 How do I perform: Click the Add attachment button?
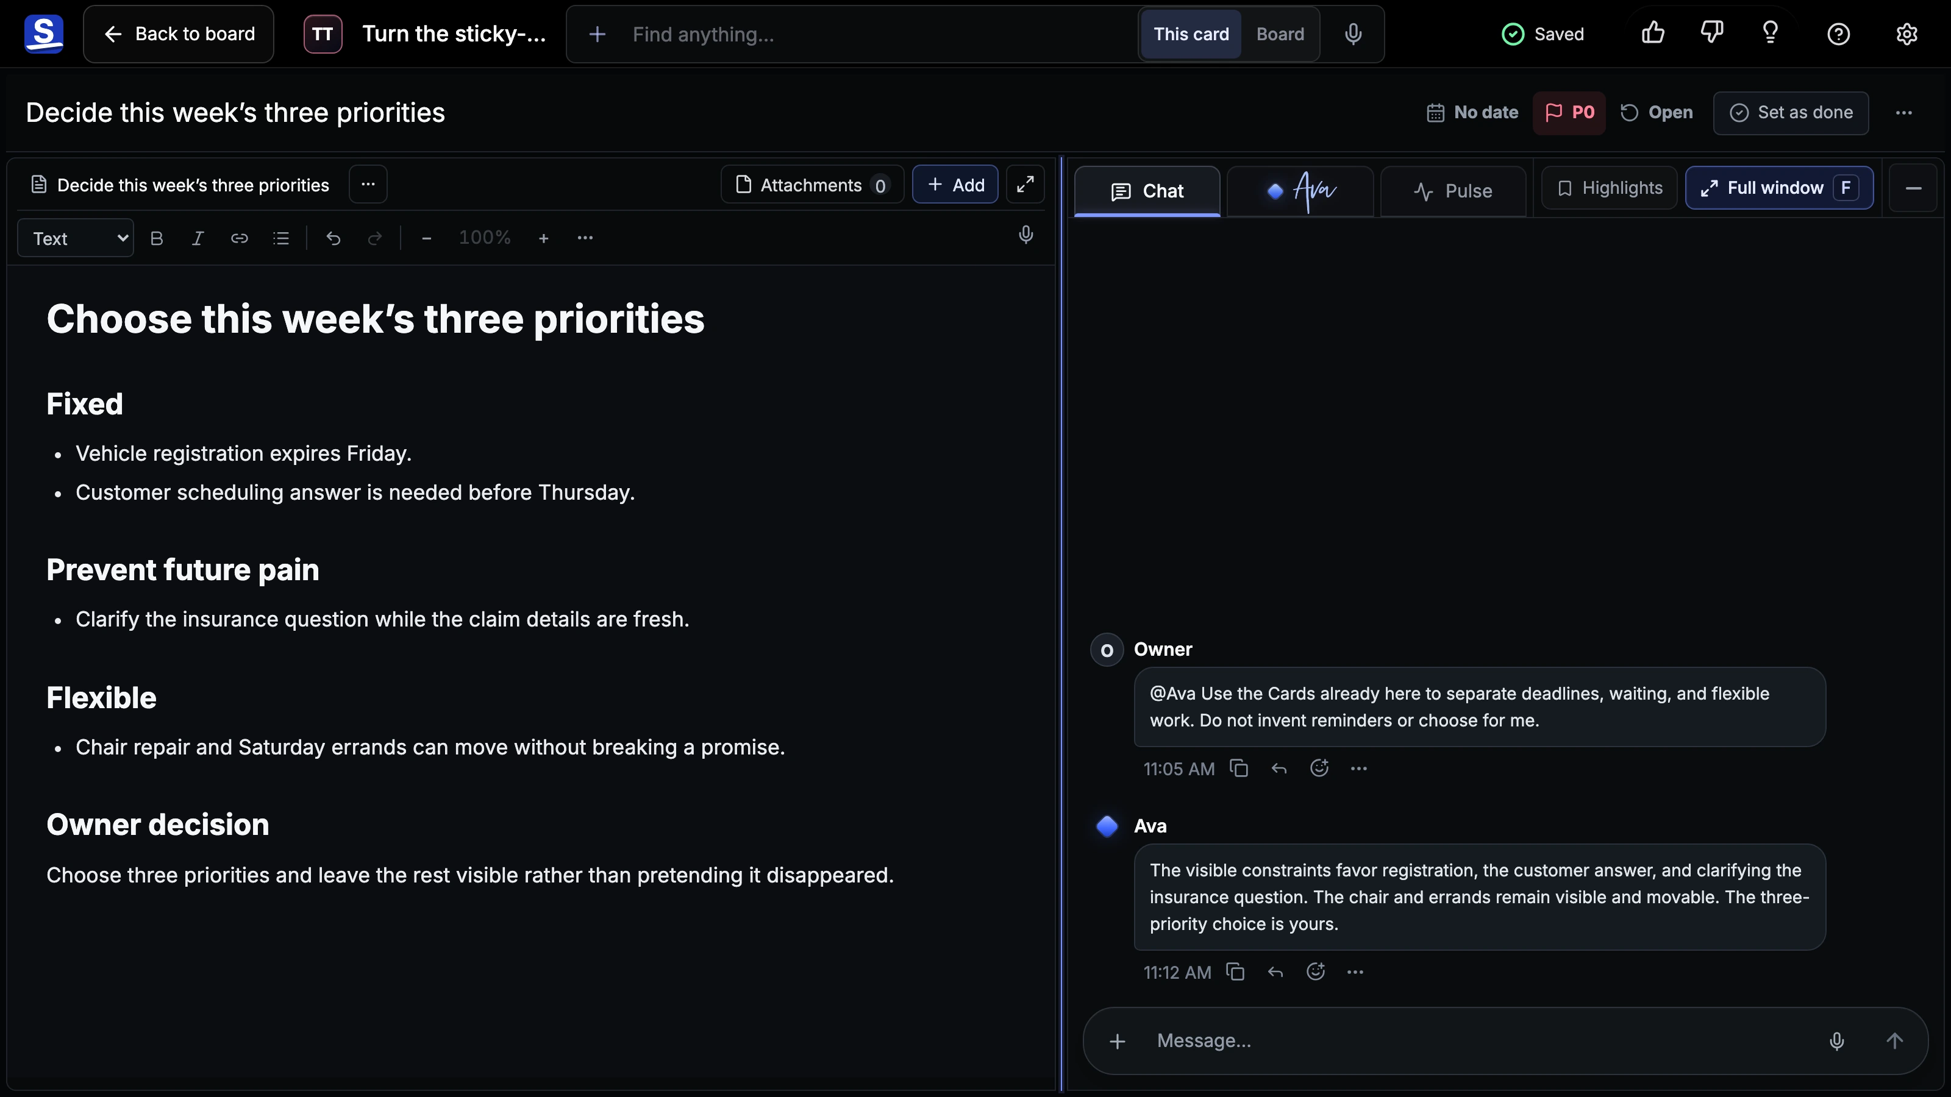pyautogui.click(x=955, y=185)
